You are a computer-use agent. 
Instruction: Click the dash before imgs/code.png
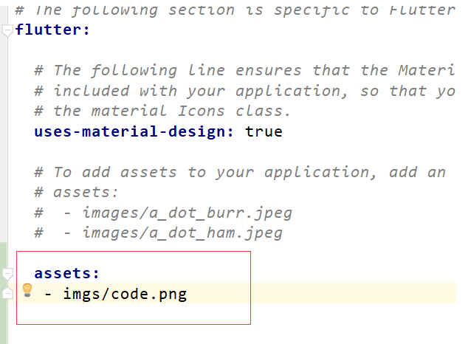coord(48,294)
